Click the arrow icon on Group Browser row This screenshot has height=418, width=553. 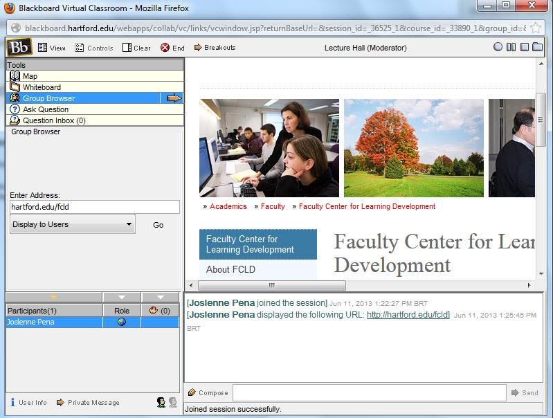tap(174, 98)
